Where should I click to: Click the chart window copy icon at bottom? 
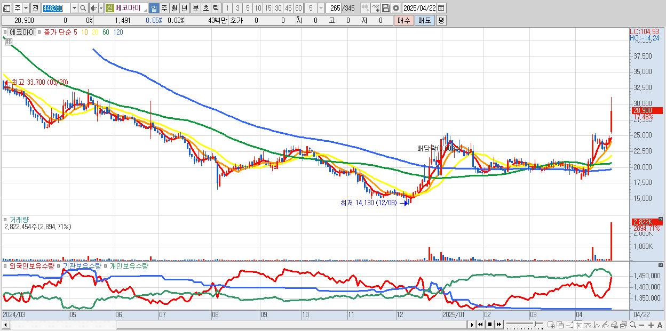click(x=623, y=325)
